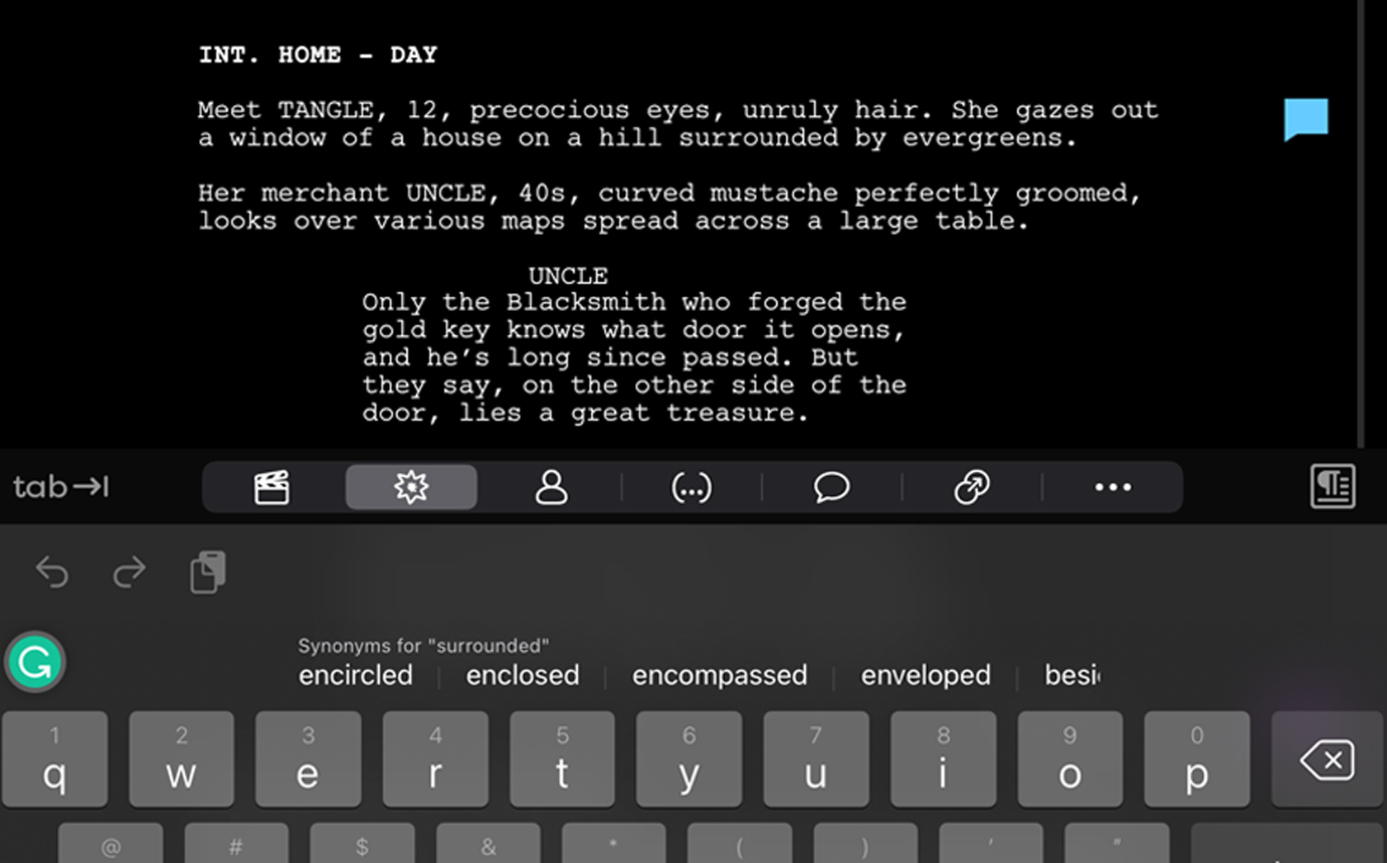Select the synonym "enveloped"
This screenshot has width=1387, height=863.
925,675
